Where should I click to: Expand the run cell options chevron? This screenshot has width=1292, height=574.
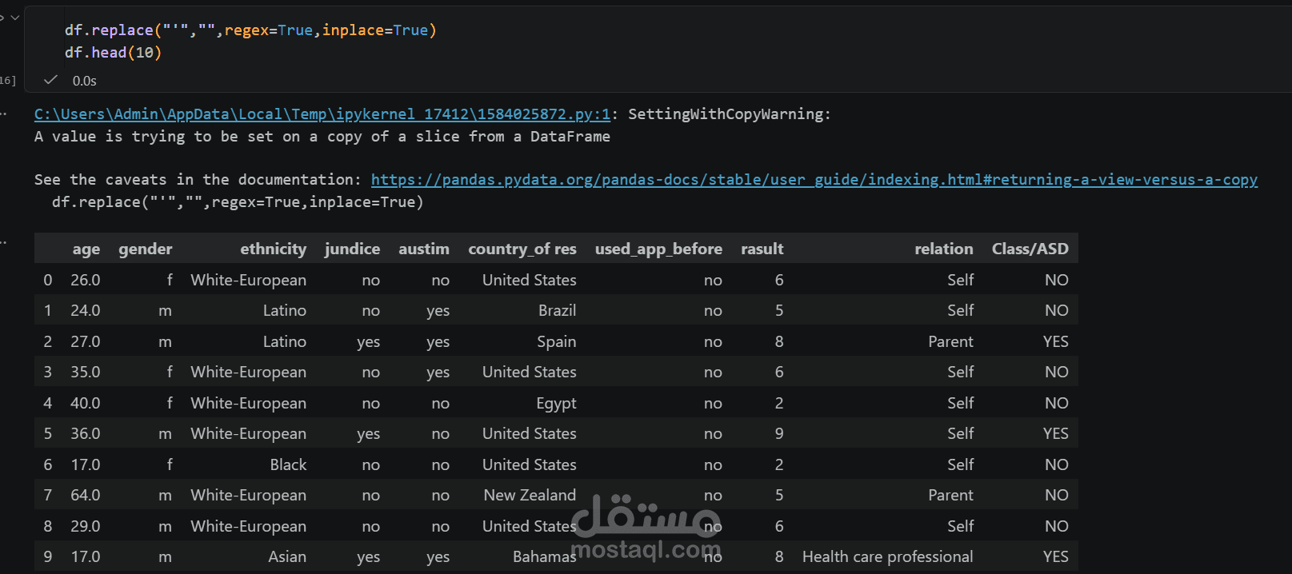pos(14,17)
